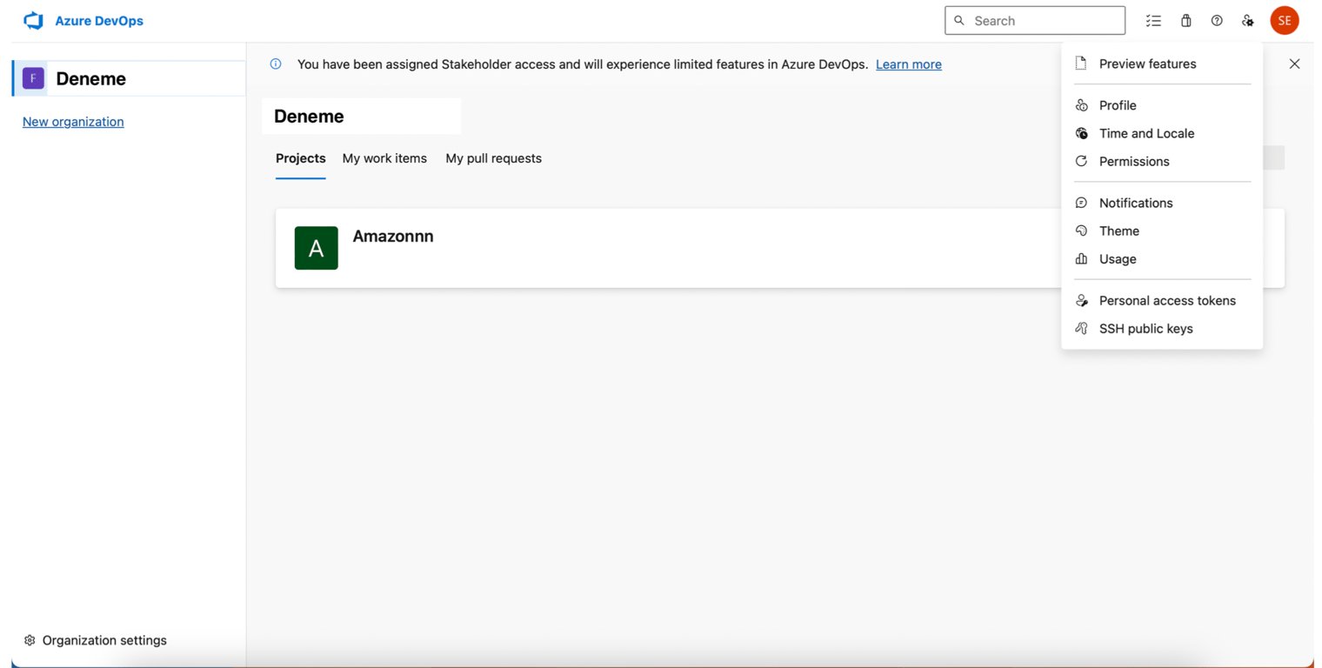Viewport: 1322px width, 668px height.
Task: Click the info icon in the Stakeholder banner
Action: 276,63
